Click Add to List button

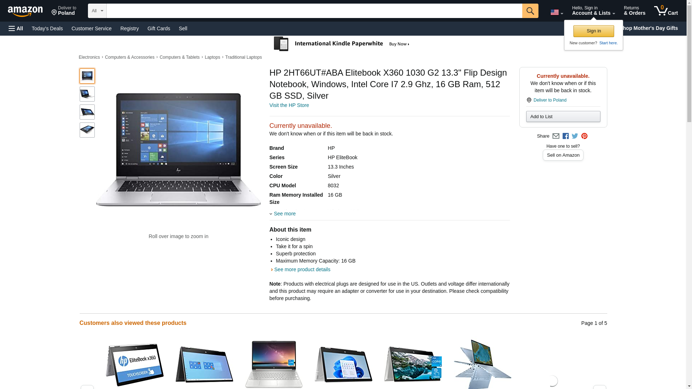coord(563,116)
